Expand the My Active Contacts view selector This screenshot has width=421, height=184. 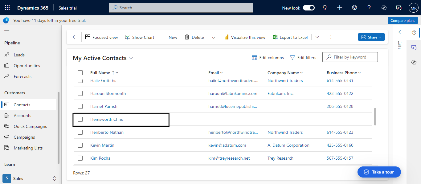point(131,58)
